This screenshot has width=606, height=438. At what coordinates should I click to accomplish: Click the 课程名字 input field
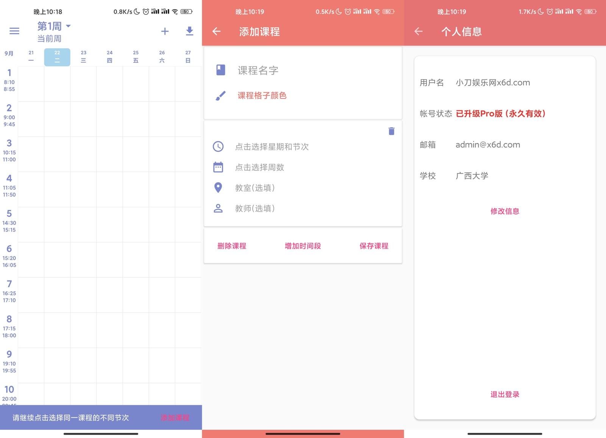point(258,70)
